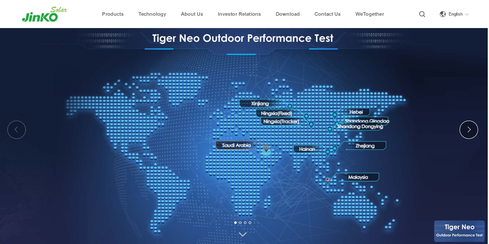Click the JinkoSolar logo

pyautogui.click(x=44, y=14)
